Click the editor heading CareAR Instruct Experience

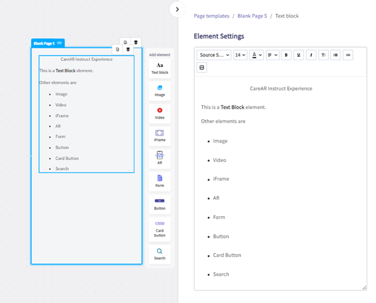281,89
